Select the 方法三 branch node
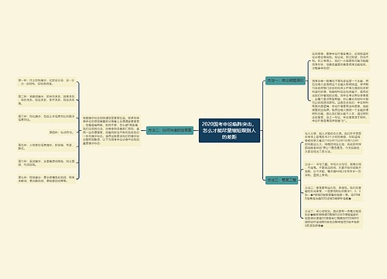 pyautogui.click(x=282, y=180)
